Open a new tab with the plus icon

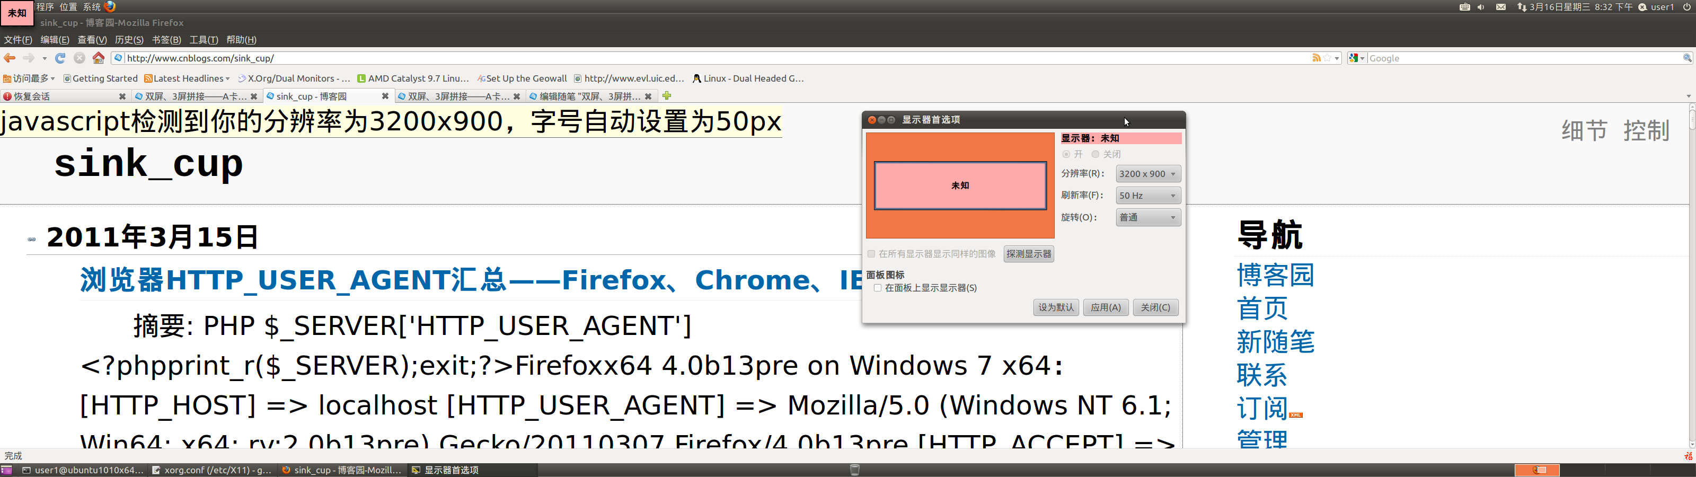coord(667,95)
